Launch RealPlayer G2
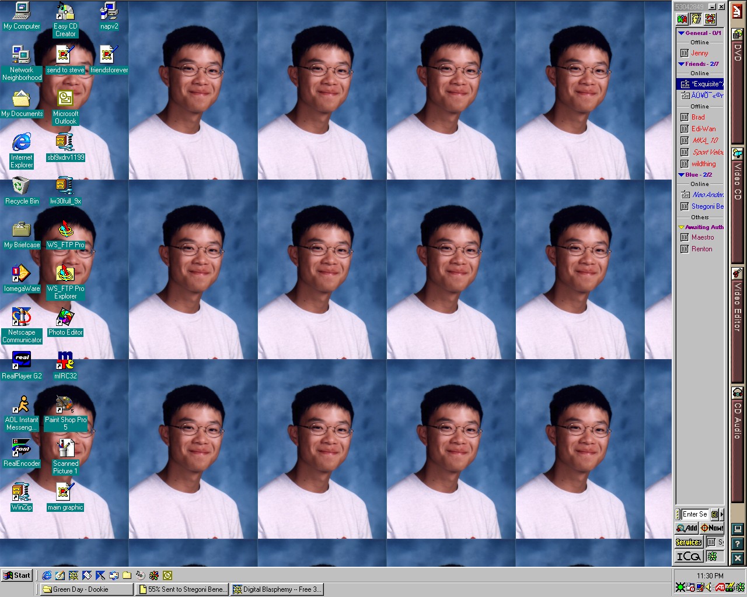This screenshot has width=747, height=597. (22, 366)
